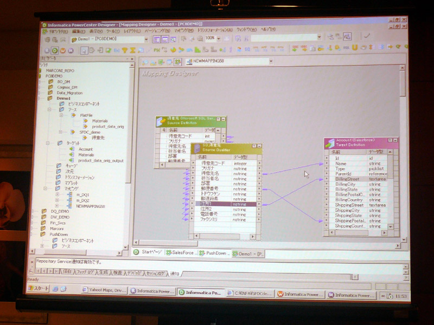Pick the SQ Source Qualifier toolbar icon
Viewport: 434px width, 325px height.
[x=247, y=49]
